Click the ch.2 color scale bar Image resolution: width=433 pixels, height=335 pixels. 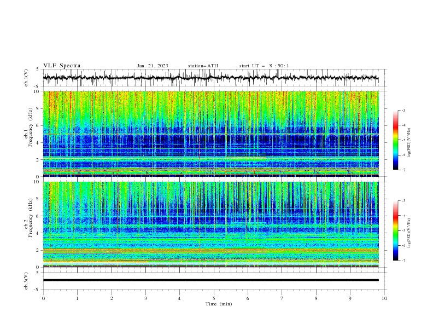pyautogui.click(x=396, y=230)
